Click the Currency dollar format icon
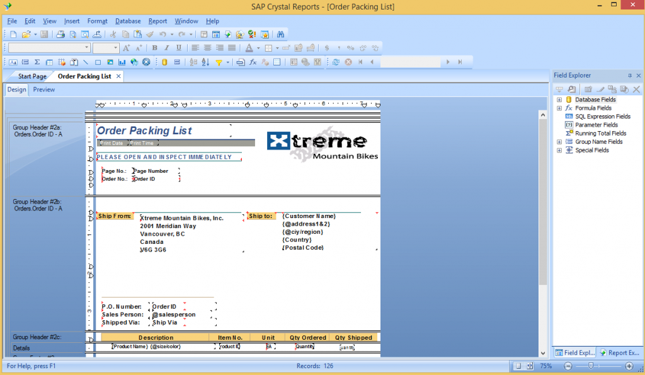Image resolution: width=645 pixels, height=375 pixels. point(327,48)
